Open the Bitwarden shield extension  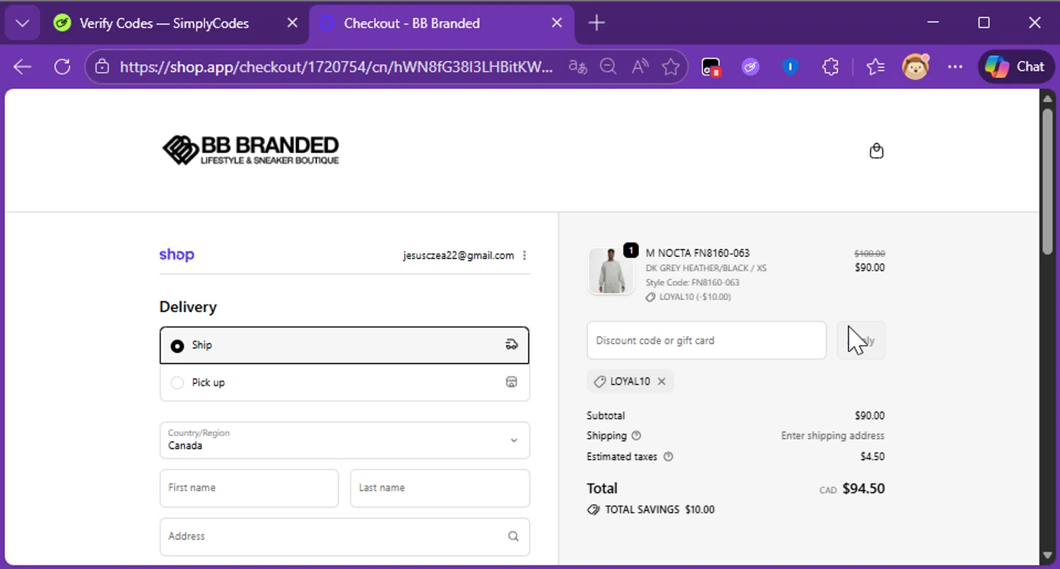(790, 67)
